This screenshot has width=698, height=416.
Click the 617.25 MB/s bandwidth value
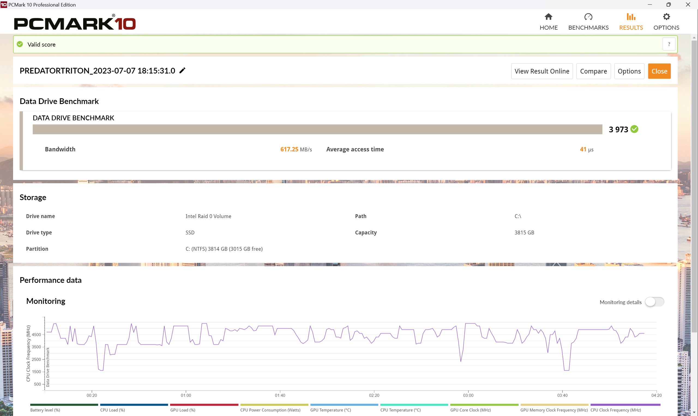coord(296,149)
